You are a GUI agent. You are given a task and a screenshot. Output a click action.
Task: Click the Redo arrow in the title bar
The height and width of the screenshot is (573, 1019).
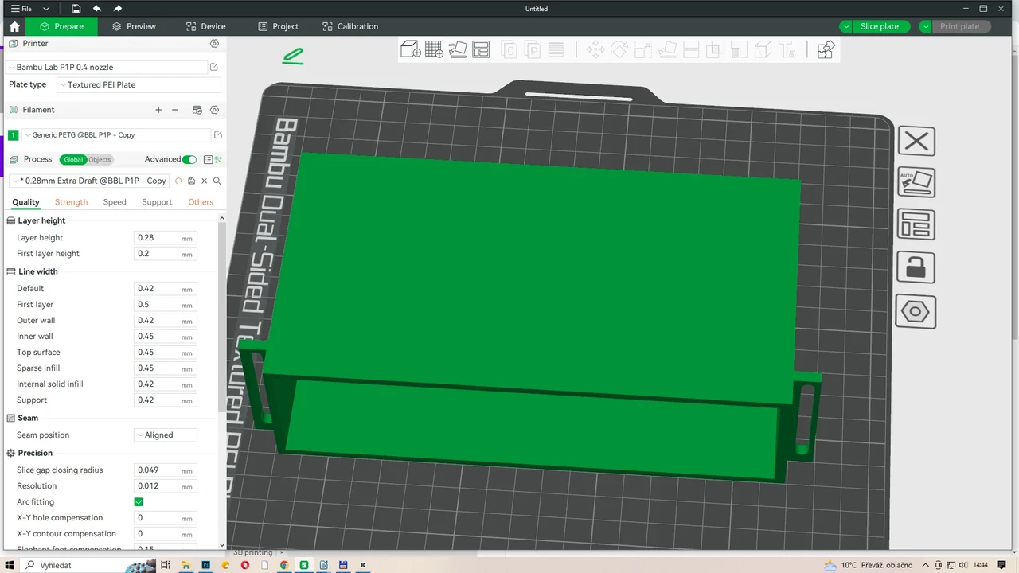pyautogui.click(x=118, y=9)
